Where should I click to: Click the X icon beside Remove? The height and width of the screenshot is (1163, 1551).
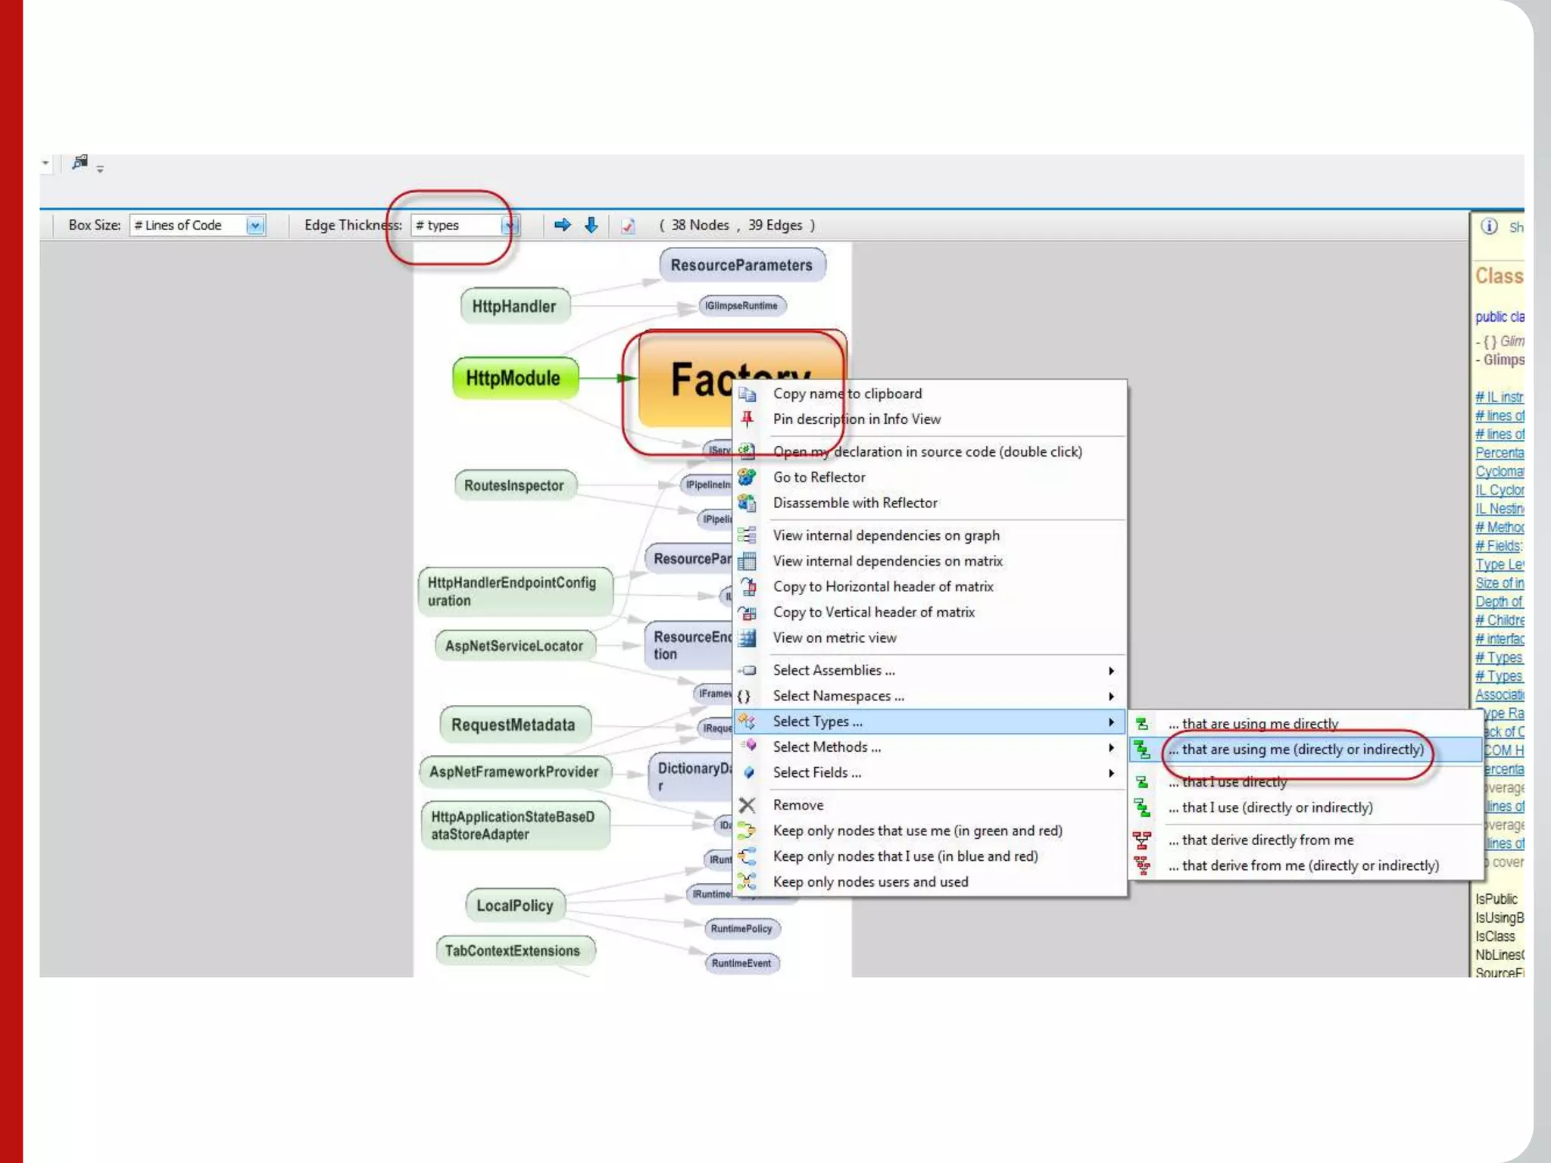coord(747,805)
